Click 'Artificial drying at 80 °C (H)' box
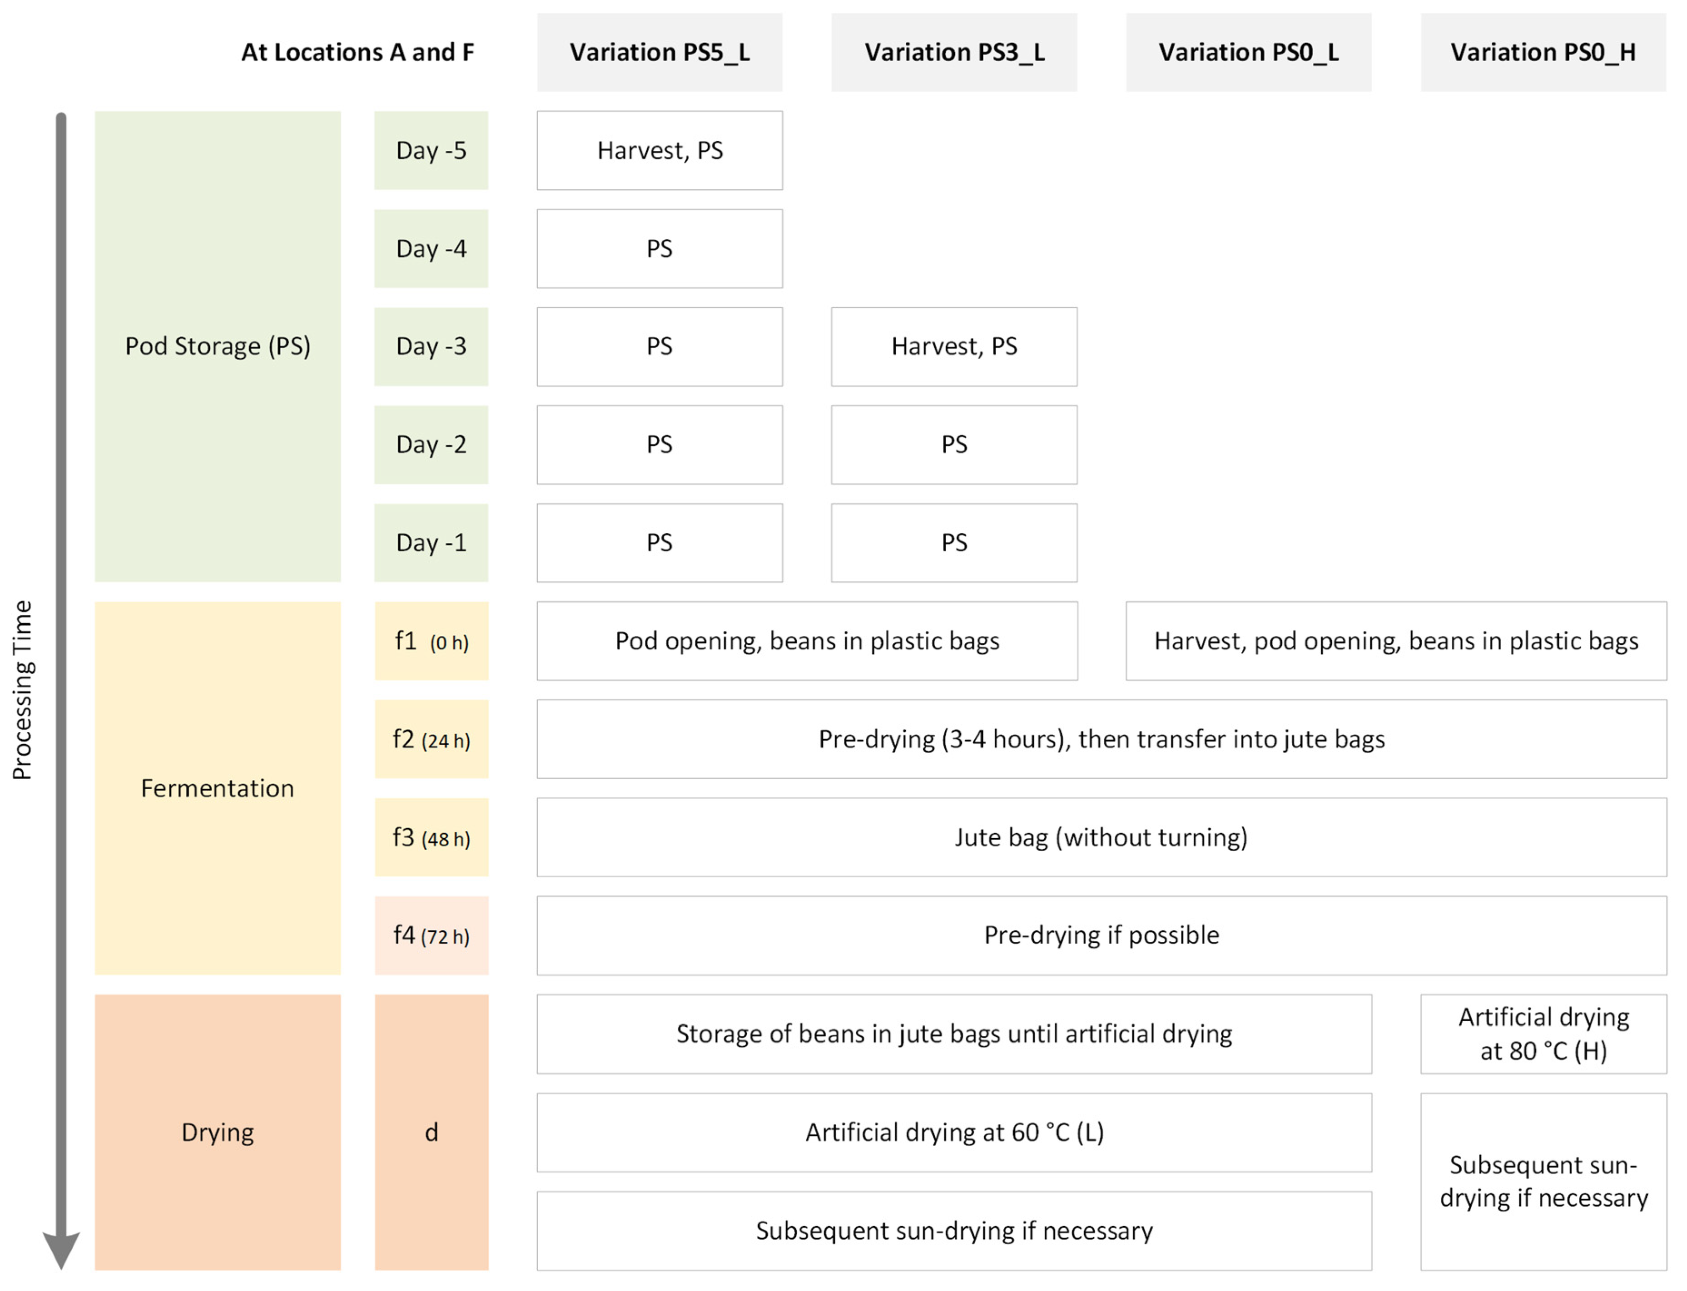This screenshot has height=1291, width=1687. tap(1543, 1034)
